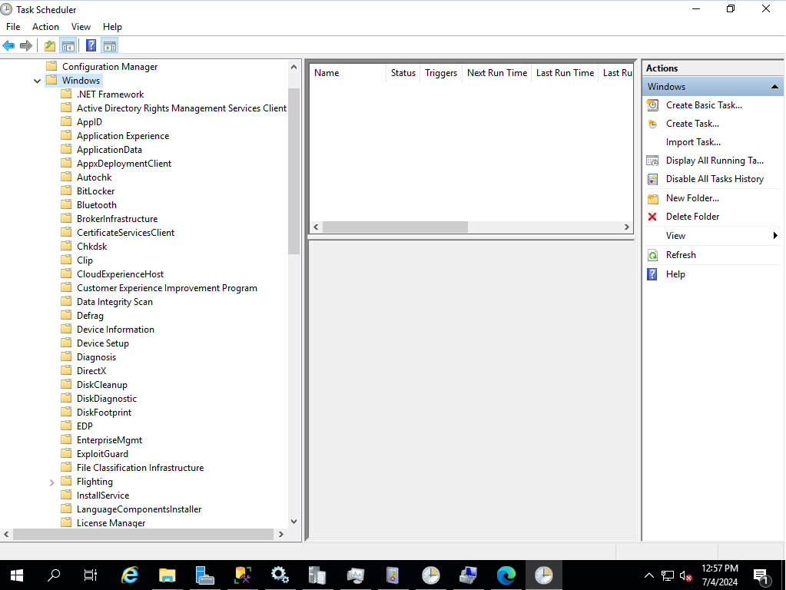The height and width of the screenshot is (590, 786).
Task: Collapse the Windows tree node
Action: pyautogui.click(x=37, y=81)
